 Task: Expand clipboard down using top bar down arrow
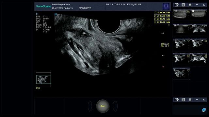point(197,5)
